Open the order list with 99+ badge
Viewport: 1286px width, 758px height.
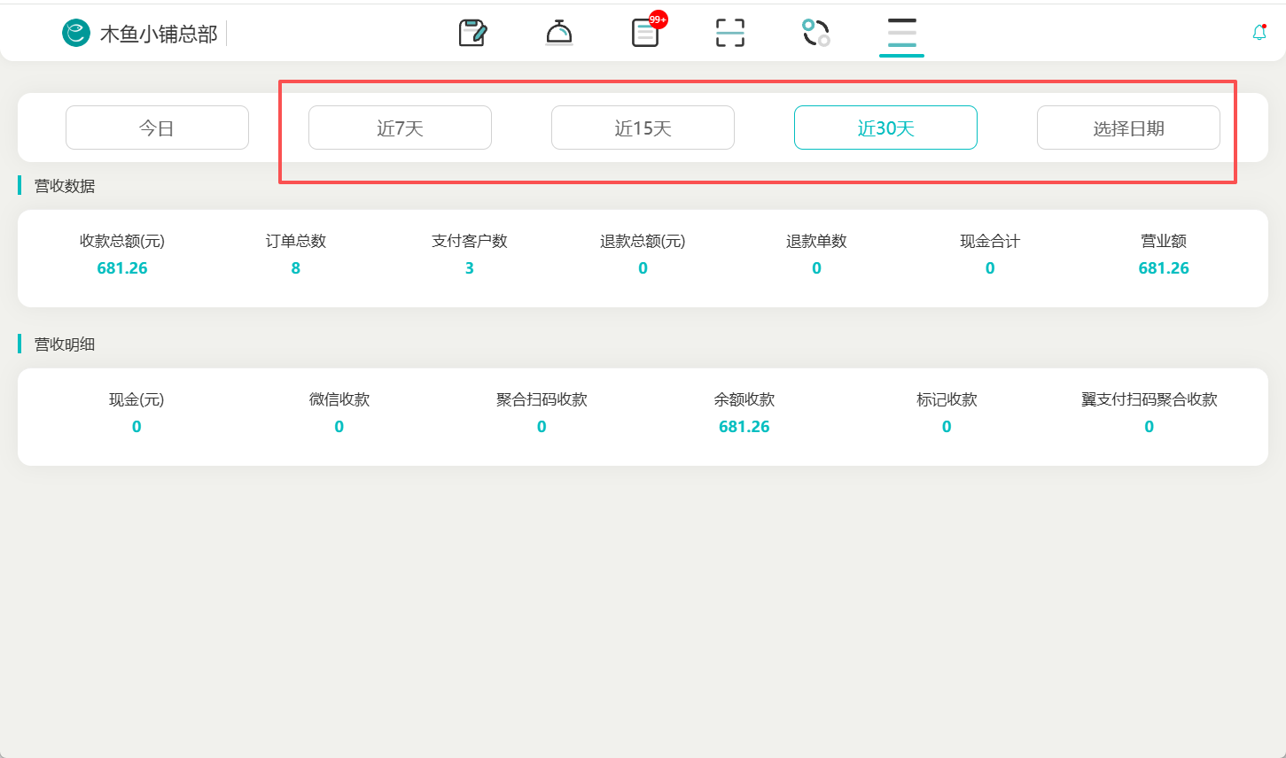[x=645, y=34]
